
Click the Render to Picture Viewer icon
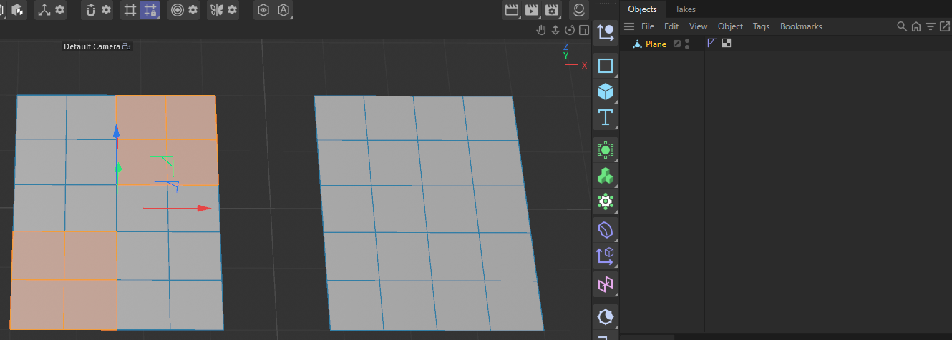[531, 10]
